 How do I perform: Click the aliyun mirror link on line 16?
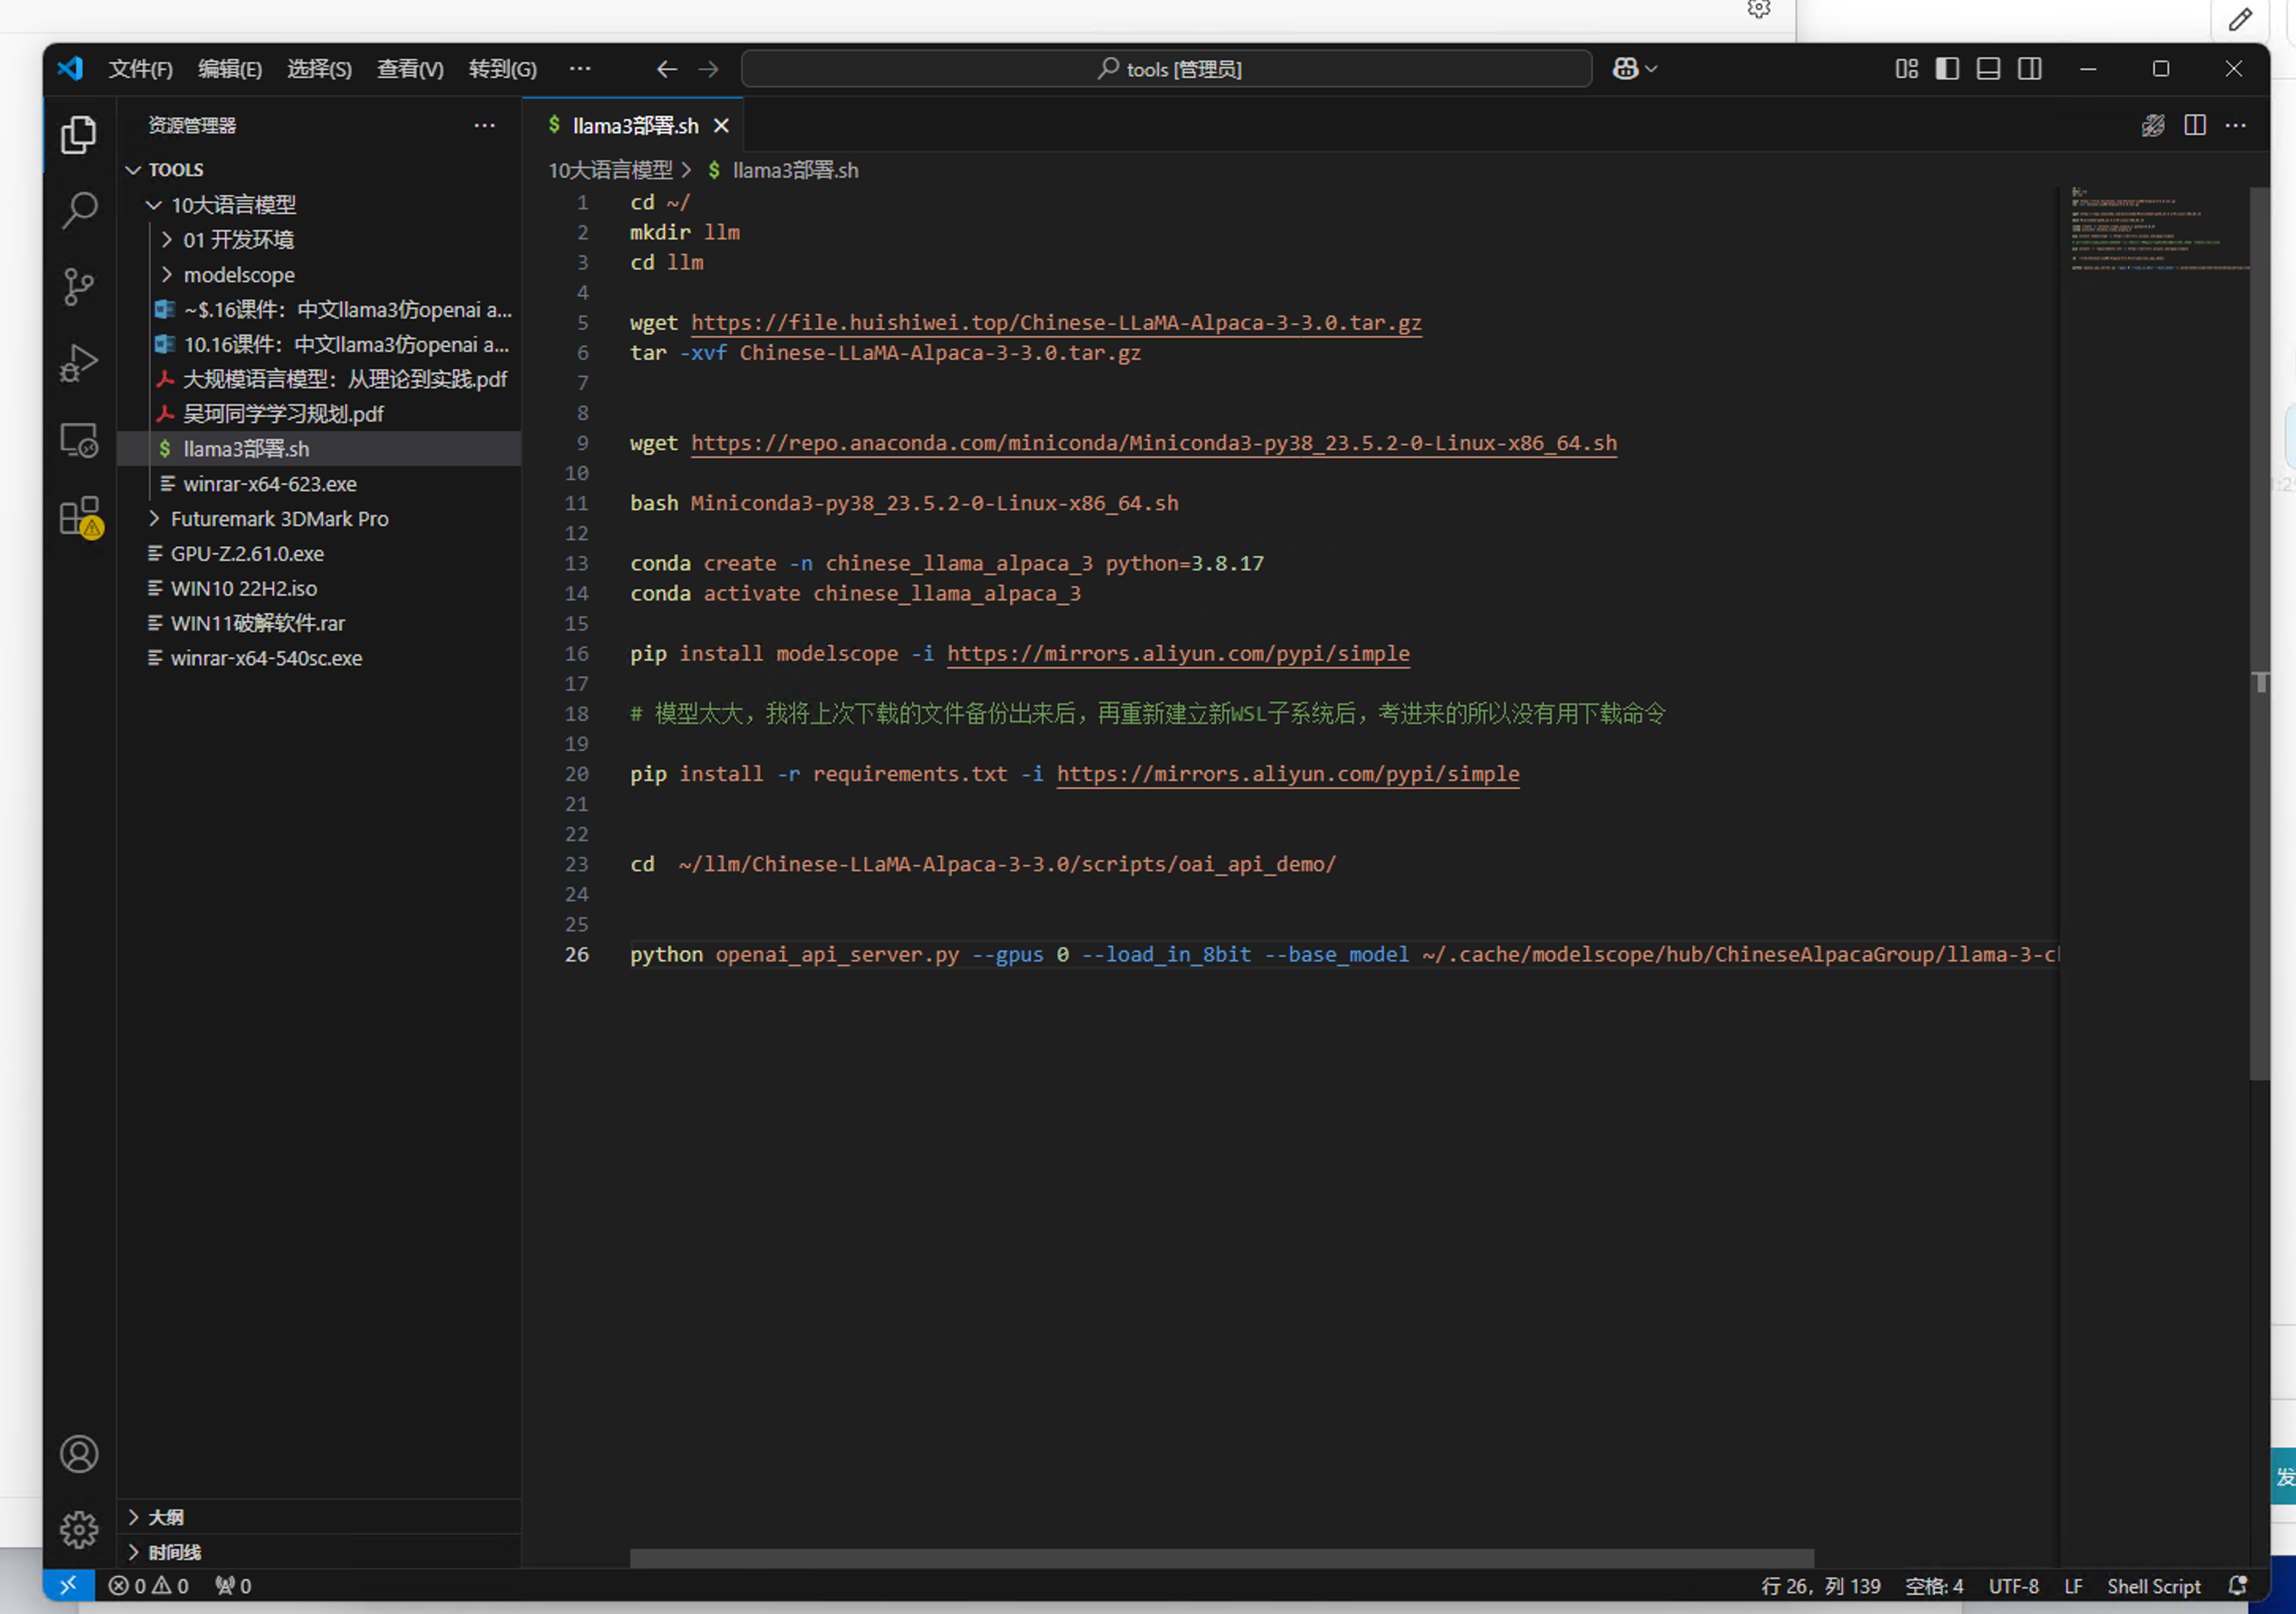click(x=1178, y=654)
